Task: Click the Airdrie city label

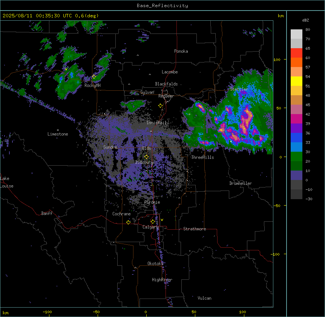Action: (x=152, y=202)
